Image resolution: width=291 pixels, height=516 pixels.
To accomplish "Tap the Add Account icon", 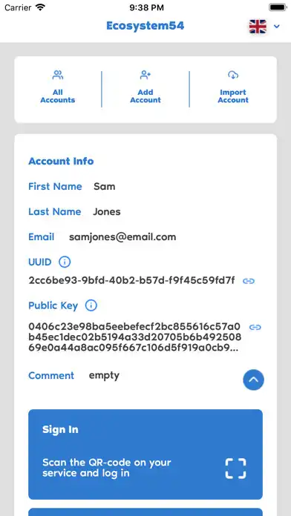I will [x=145, y=75].
